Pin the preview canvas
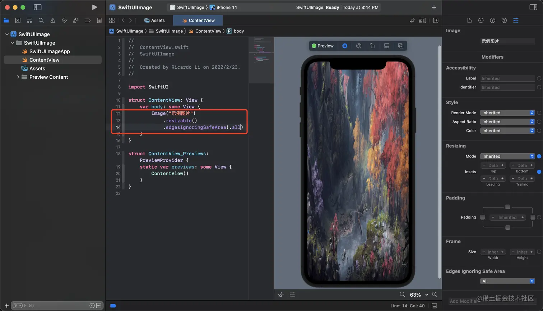This screenshot has height=311, width=543. coord(281,295)
